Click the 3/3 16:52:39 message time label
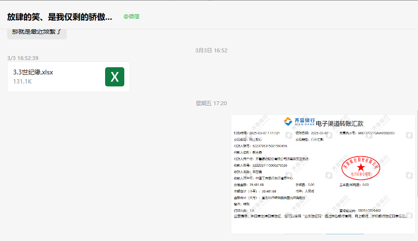This screenshot has width=418, height=241. click(23, 58)
